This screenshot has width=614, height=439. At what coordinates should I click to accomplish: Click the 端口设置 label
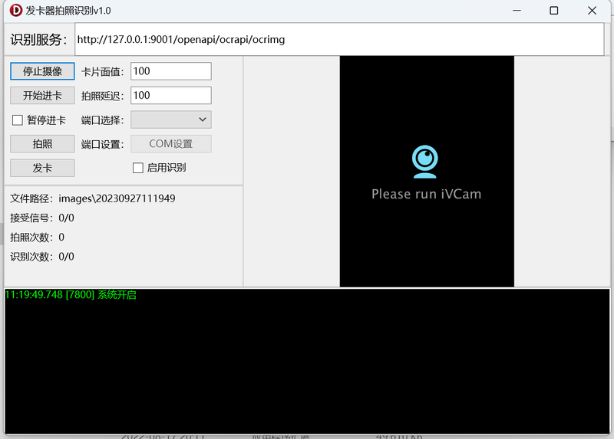pos(103,144)
